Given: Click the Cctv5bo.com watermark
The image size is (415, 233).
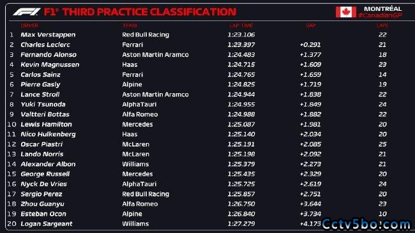Looking at the screenshot, I should [366, 224].
